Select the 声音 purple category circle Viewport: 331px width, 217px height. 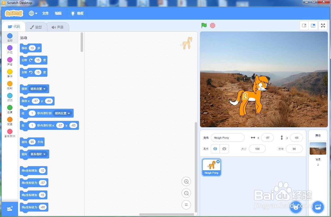10,61
